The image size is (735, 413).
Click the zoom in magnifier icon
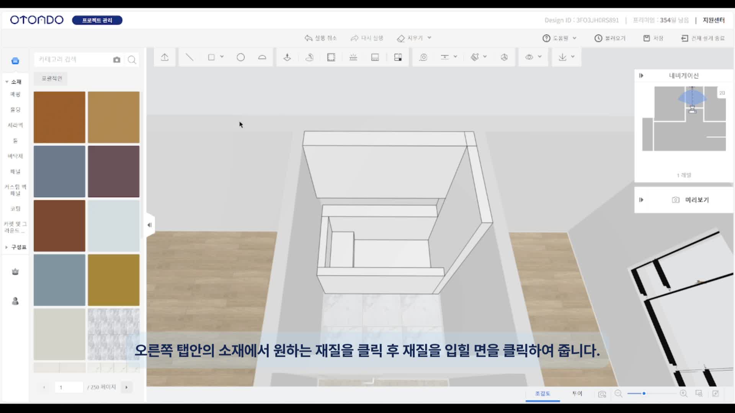(683, 393)
